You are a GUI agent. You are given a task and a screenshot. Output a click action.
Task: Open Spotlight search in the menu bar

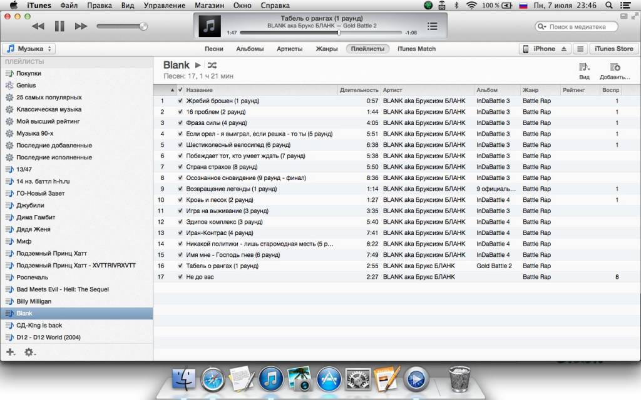coord(608,5)
